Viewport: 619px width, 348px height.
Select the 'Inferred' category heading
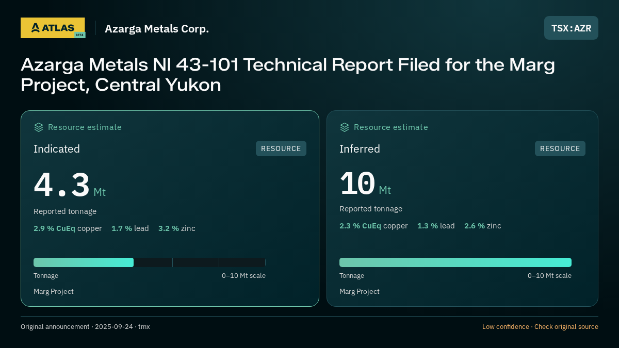[x=360, y=149]
